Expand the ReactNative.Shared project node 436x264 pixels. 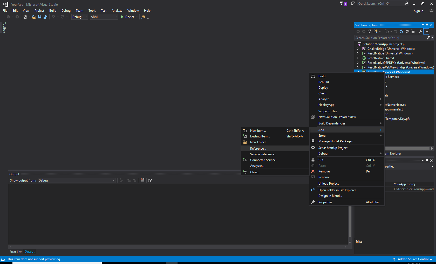358,58
